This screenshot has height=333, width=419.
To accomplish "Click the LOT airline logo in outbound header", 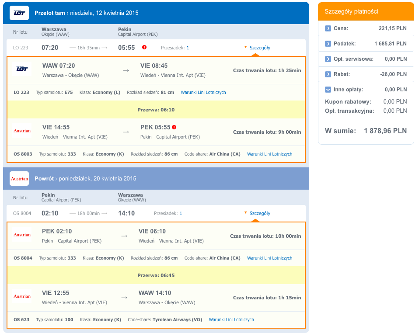I will (x=19, y=13).
